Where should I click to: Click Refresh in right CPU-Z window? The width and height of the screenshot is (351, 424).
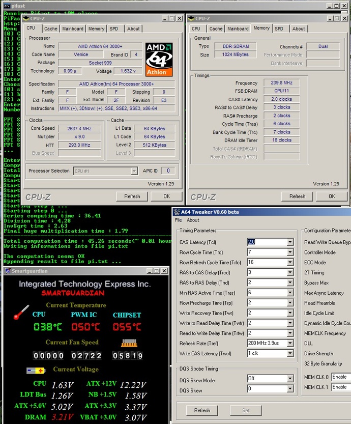tap(297, 196)
